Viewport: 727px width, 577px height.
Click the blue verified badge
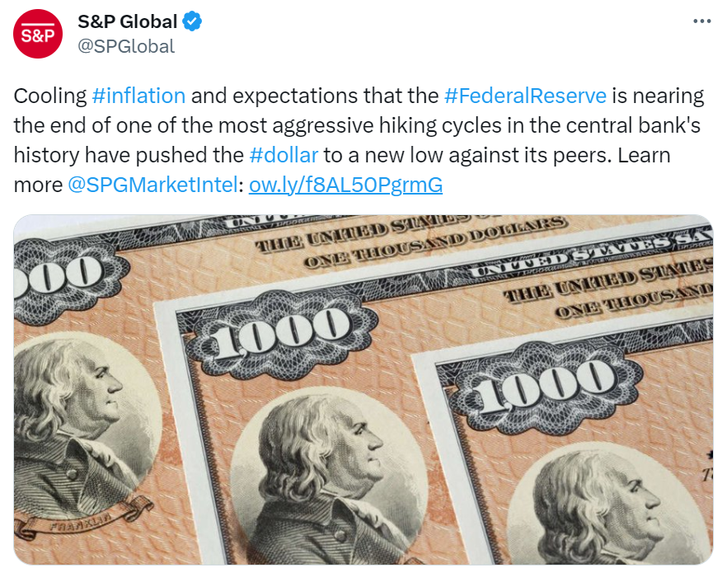click(x=193, y=22)
